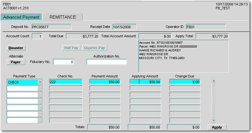
Task: Focus the Authorization No. text field
Action: pyautogui.click(x=106, y=62)
